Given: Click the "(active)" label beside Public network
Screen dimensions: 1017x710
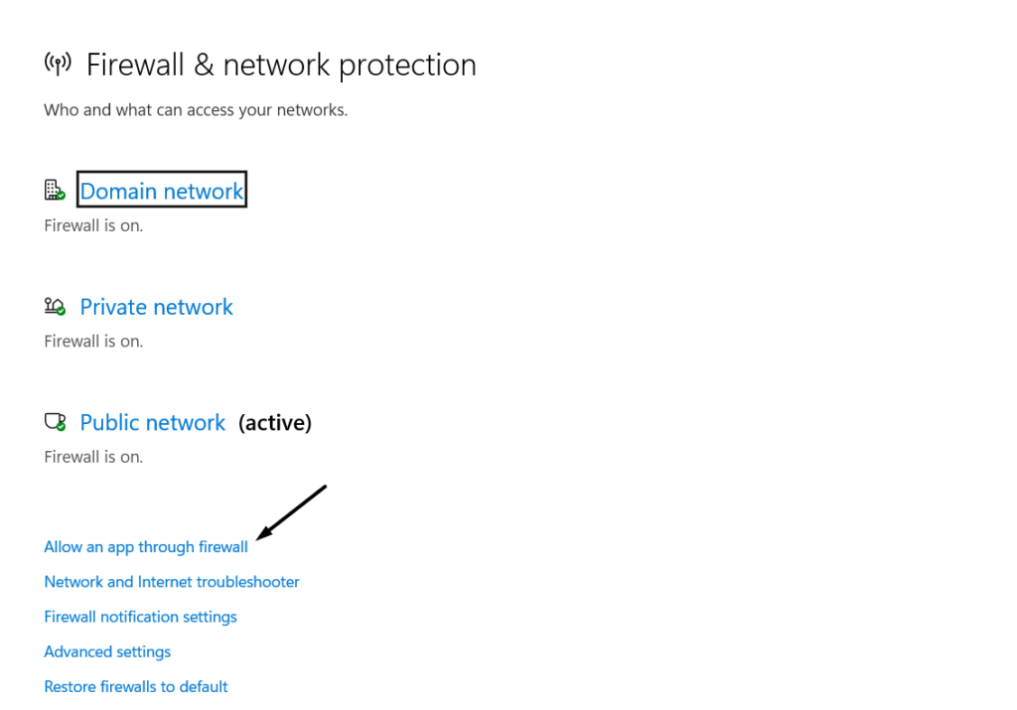Looking at the screenshot, I should point(275,423).
